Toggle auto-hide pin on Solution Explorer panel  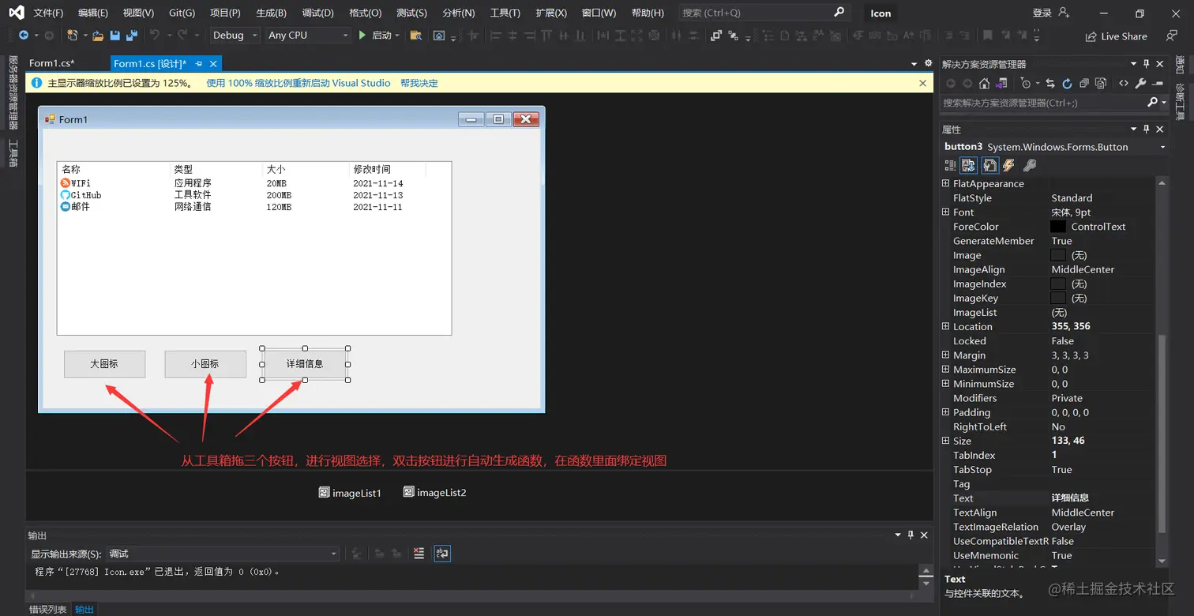1147,64
